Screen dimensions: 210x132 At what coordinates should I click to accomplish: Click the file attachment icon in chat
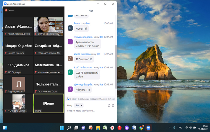tap(109, 105)
